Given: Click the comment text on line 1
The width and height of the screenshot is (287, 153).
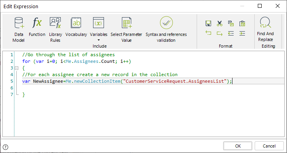Looking at the screenshot, I should tap(69, 55).
